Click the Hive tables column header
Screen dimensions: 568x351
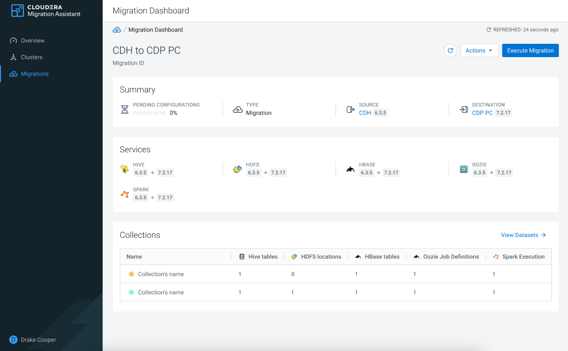pos(263,256)
